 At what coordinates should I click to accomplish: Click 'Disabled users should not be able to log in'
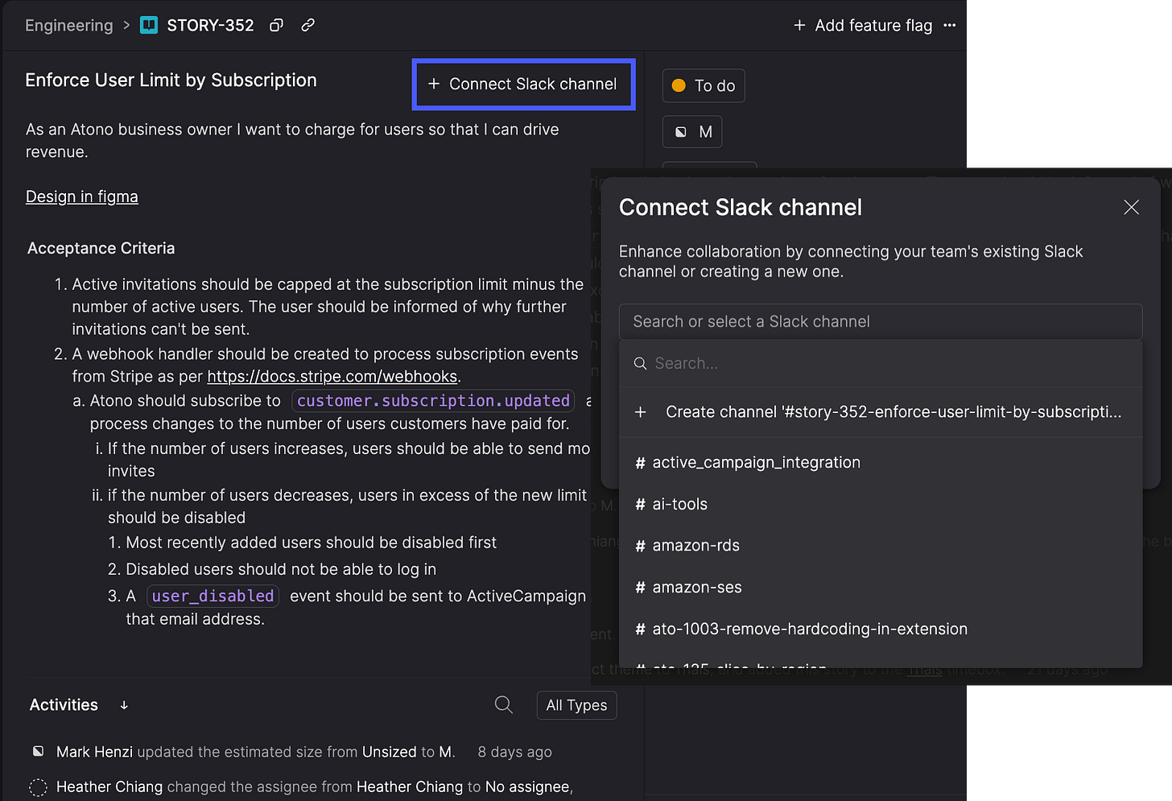(281, 569)
